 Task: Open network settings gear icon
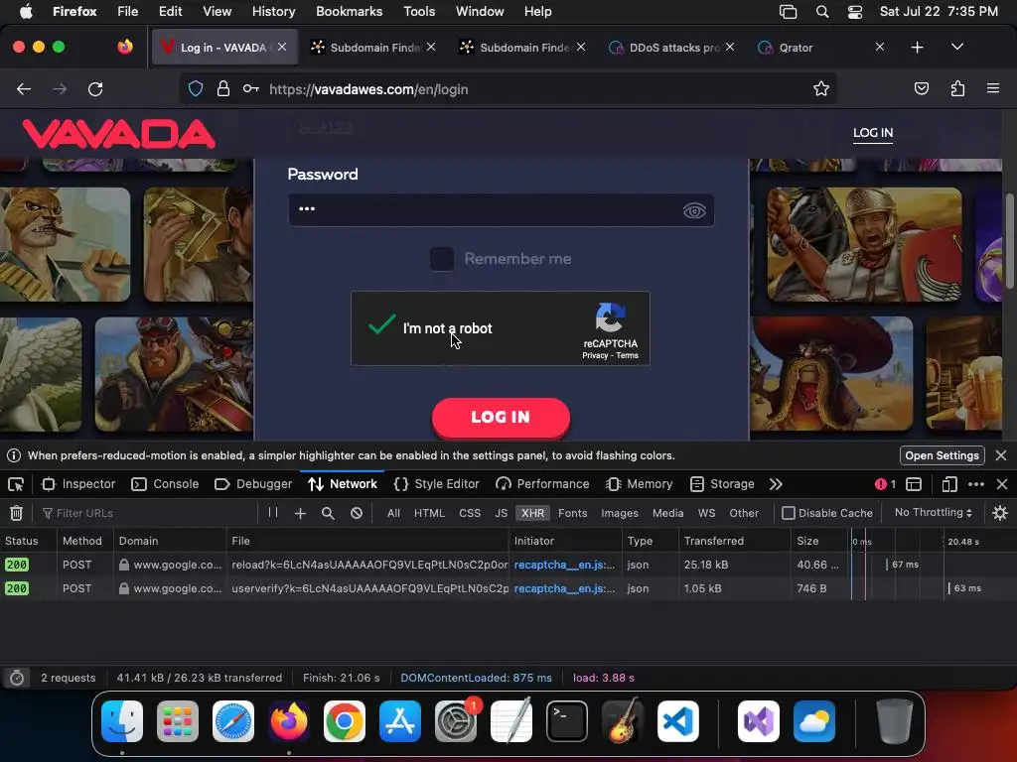(x=1000, y=513)
